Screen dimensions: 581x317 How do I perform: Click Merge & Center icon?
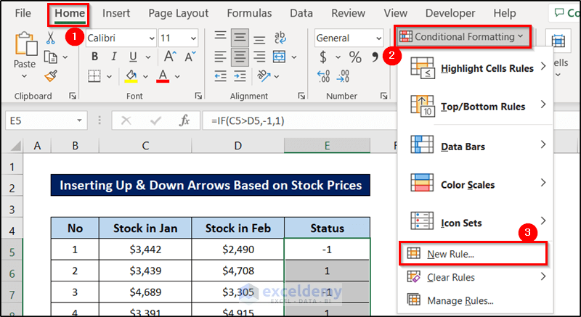pyautogui.click(x=280, y=57)
